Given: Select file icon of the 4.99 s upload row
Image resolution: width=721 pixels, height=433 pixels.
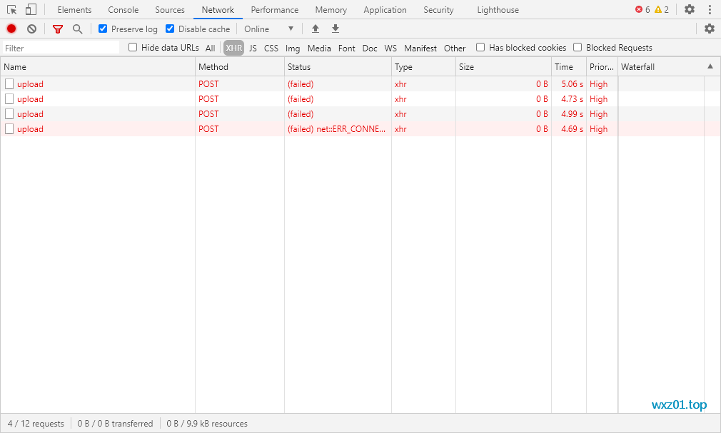Looking at the screenshot, I should pyautogui.click(x=9, y=113).
